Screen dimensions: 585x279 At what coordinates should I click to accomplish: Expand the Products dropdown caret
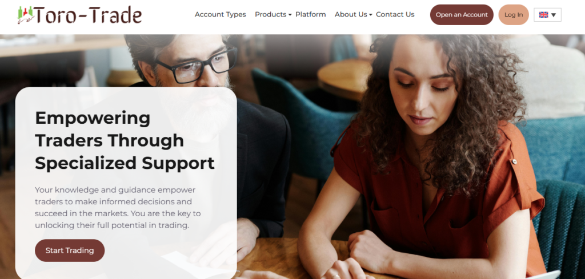[x=290, y=15]
